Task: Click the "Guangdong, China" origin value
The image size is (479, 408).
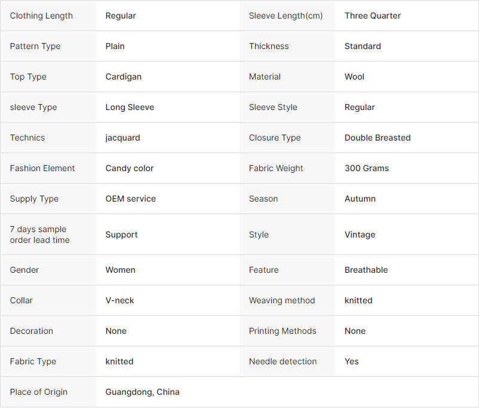Action: (143, 392)
